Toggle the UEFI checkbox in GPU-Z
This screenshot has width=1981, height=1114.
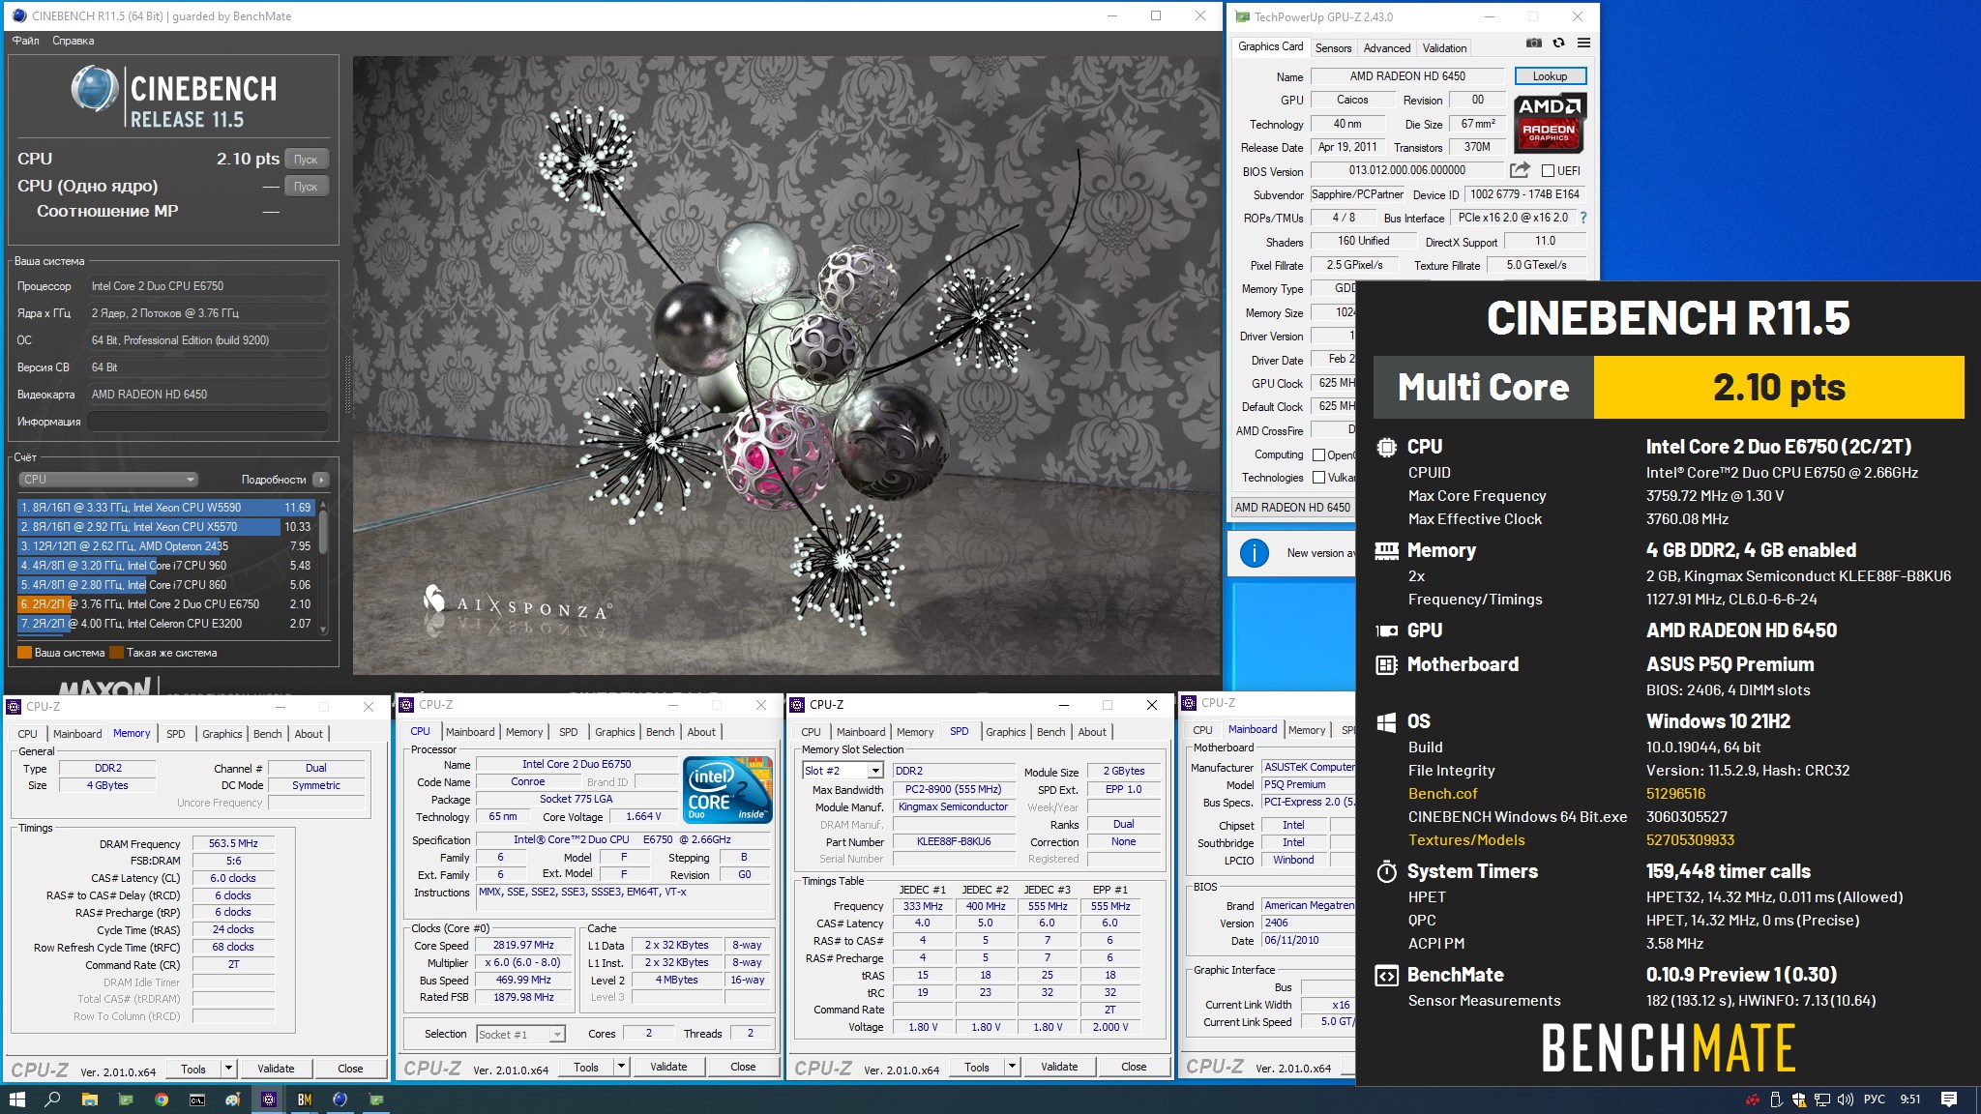coord(1548,171)
